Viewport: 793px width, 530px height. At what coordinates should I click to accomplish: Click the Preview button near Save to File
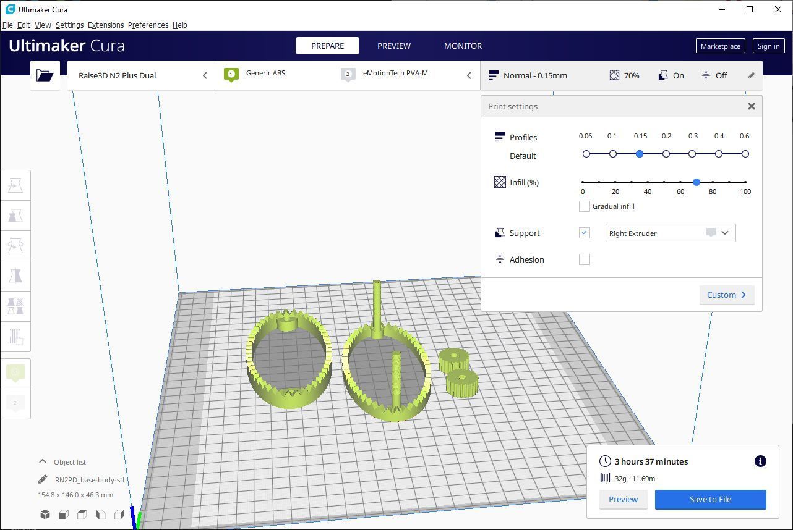pyautogui.click(x=623, y=499)
